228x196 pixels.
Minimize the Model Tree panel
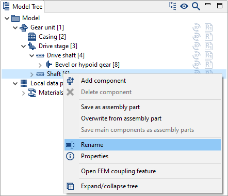pyautogui.click(x=208, y=4)
